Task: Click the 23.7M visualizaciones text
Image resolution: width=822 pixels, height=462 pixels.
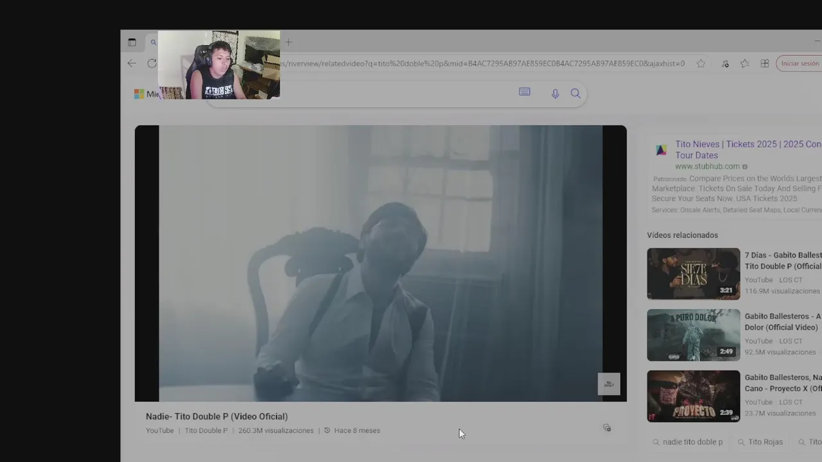Action: tap(780, 413)
